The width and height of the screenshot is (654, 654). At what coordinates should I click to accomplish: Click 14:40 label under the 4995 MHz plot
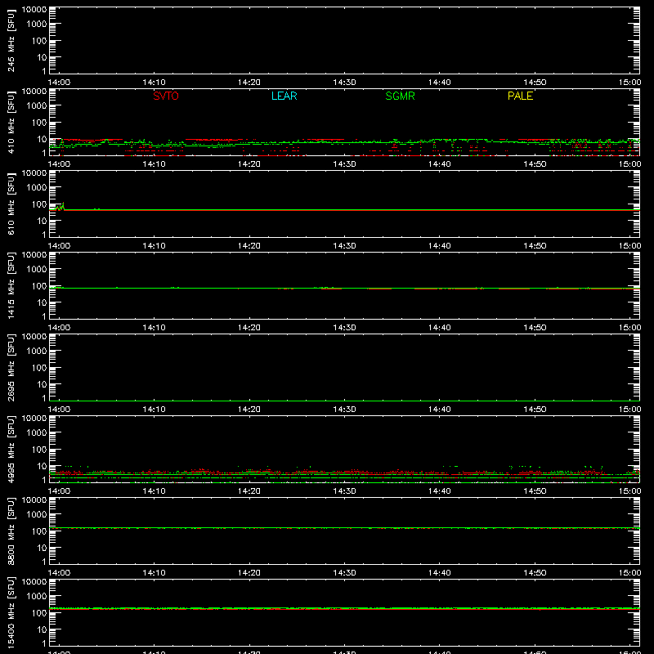pyautogui.click(x=439, y=491)
